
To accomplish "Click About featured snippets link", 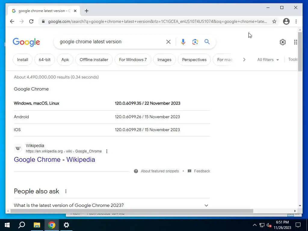I will click(x=160, y=171).
